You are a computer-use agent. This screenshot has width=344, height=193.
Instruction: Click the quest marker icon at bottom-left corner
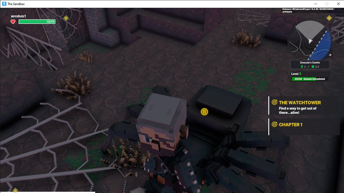(15, 190)
